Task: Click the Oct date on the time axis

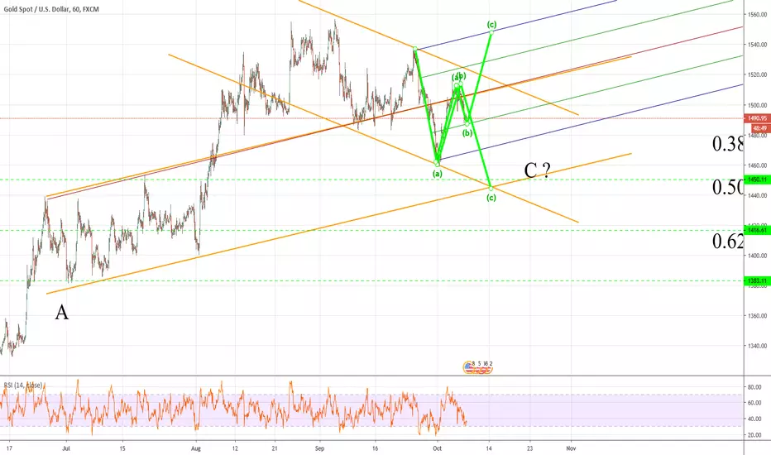Action: click(x=437, y=448)
